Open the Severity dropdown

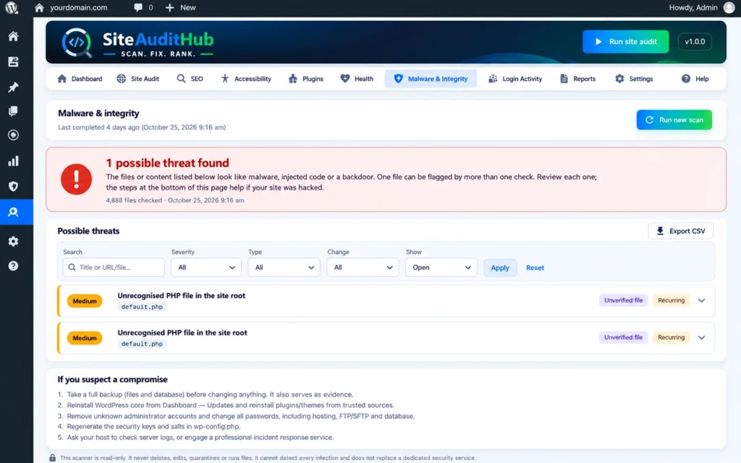(206, 268)
